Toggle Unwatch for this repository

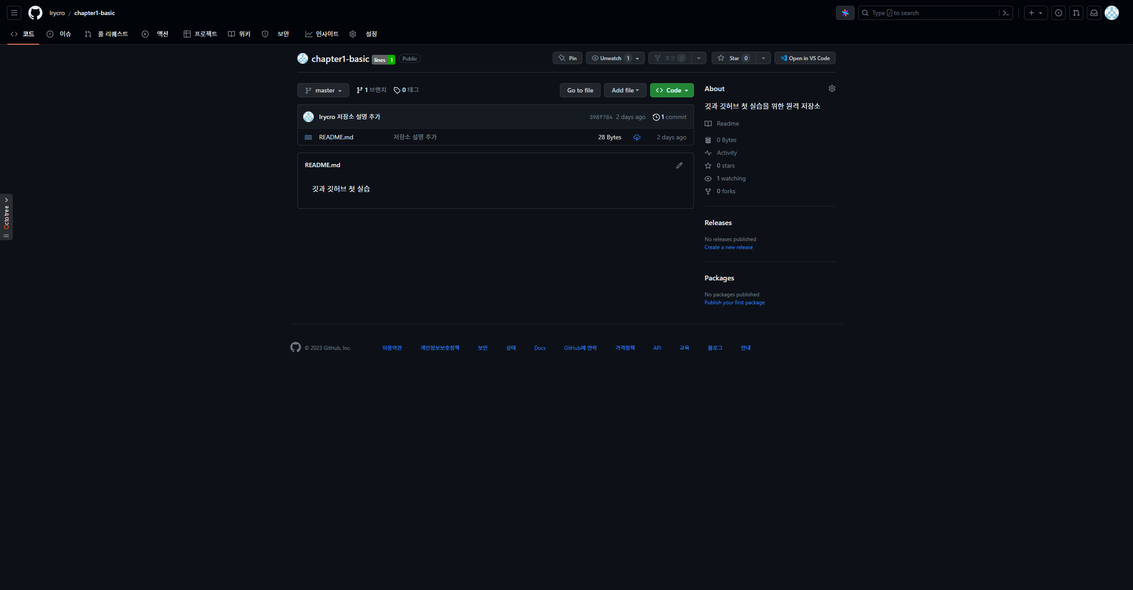[x=610, y=58]
